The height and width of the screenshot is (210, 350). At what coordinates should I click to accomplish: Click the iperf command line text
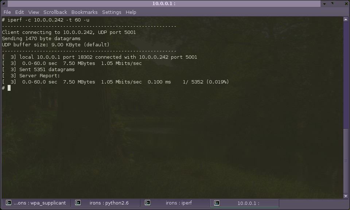click(46, 20)
